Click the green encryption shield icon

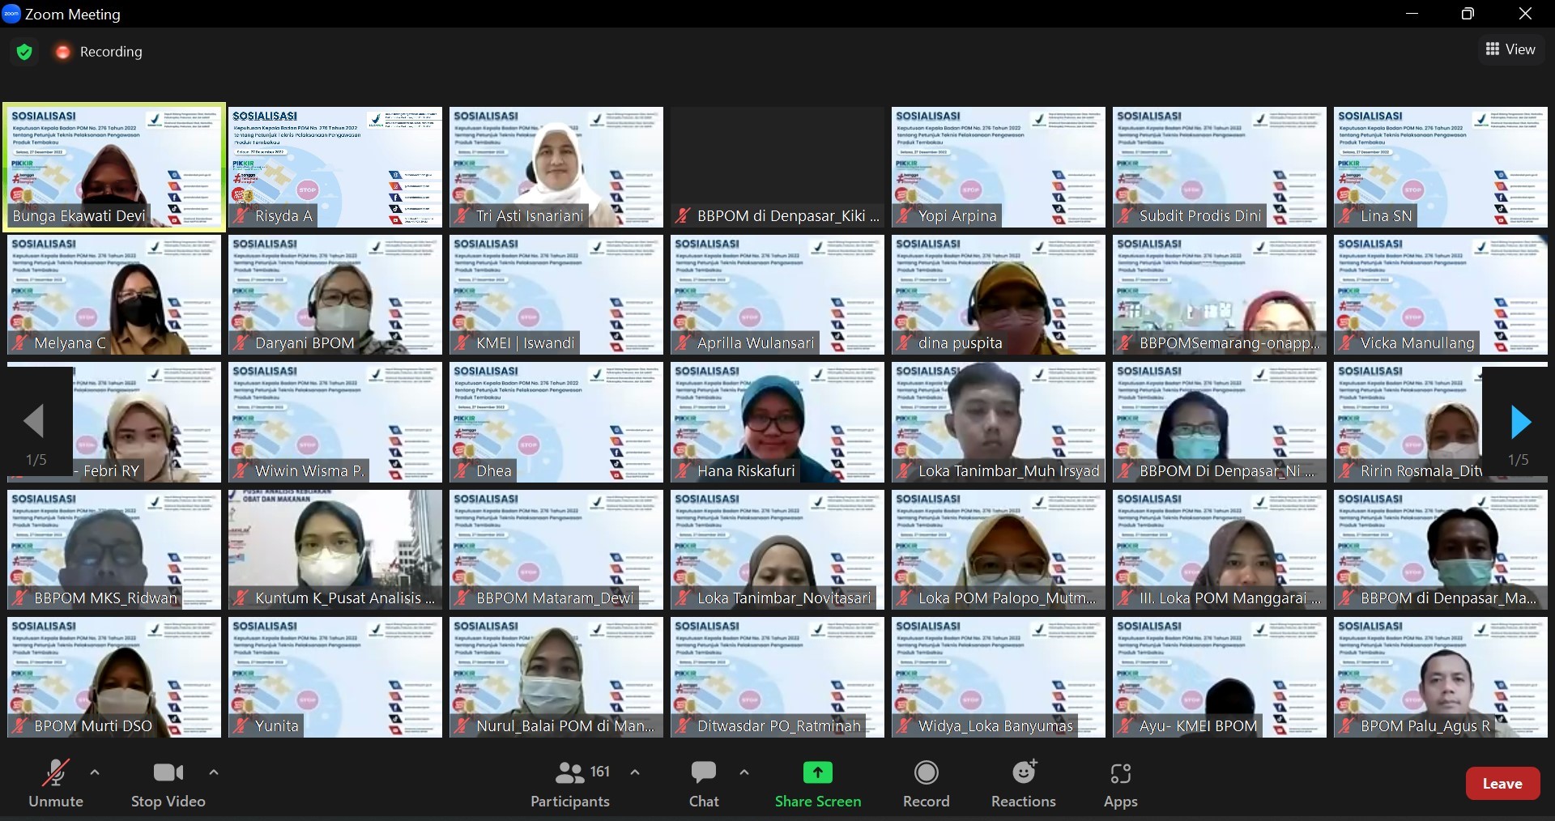[x=24, y=52]
